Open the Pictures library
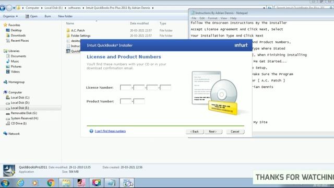Image resolution: width=334 pixels, height=188 pixels. [x=16, y=66]
